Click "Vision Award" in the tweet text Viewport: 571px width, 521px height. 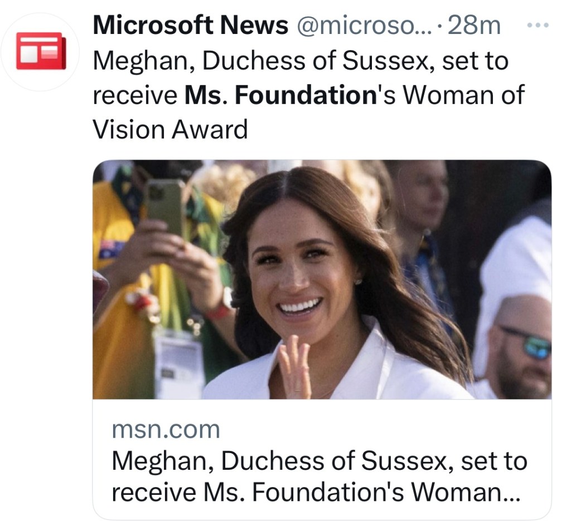click(170, 130)
